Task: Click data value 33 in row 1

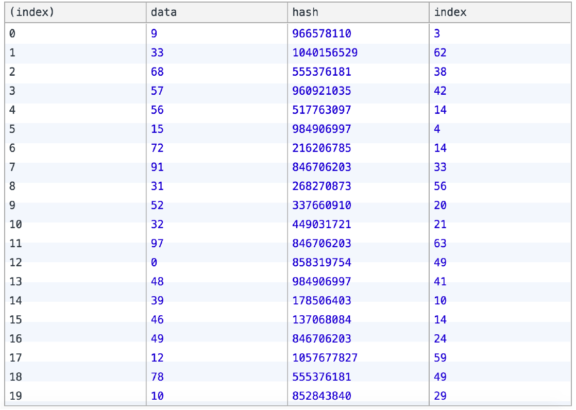Action: click(157, 53)
